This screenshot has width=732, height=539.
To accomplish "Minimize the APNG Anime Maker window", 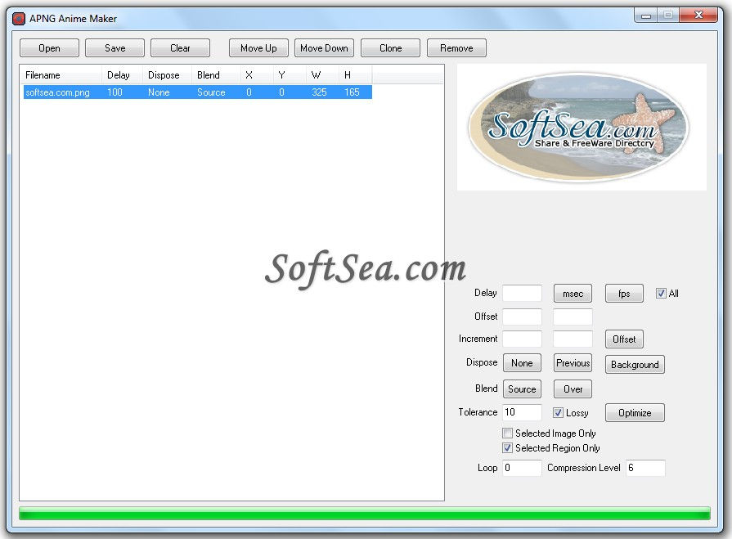I will 645,16.
